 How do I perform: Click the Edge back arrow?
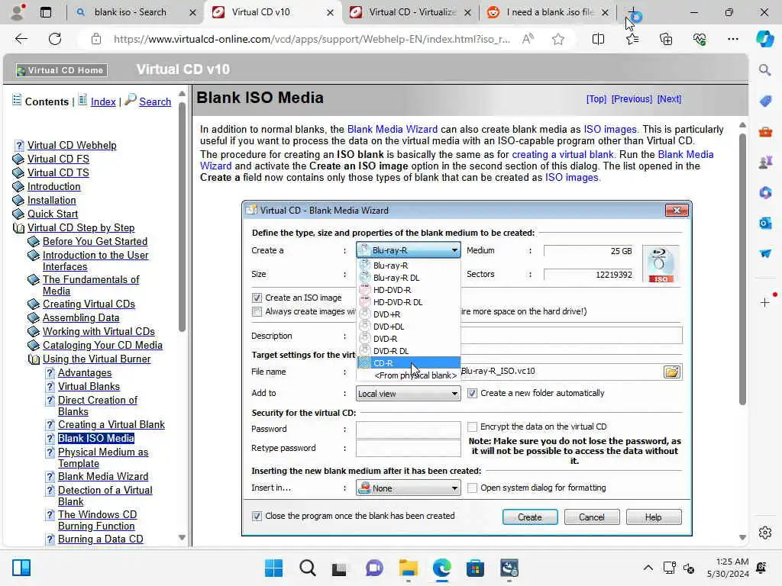pos(21,39)
